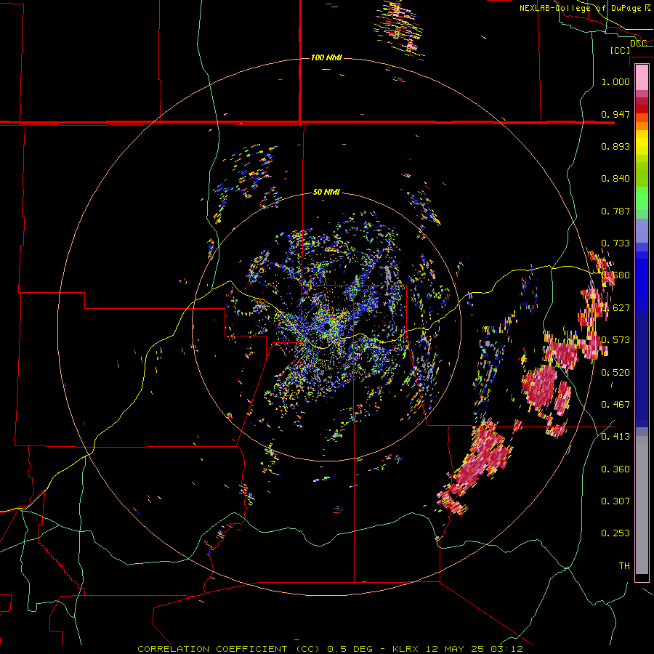Click the [CC] legend title

[620, 50]
